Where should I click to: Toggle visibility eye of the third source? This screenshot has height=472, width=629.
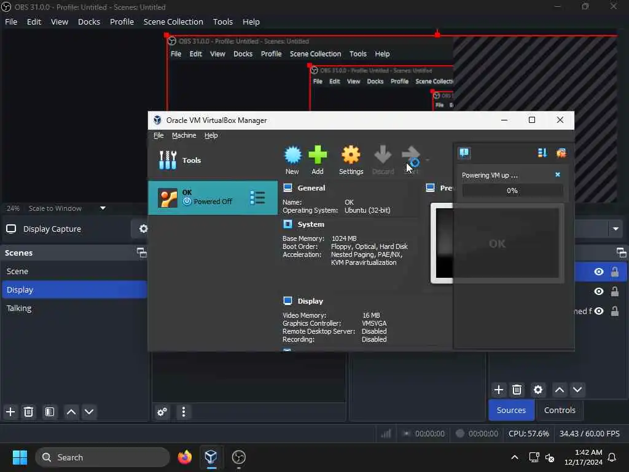(x=599, y=311)
